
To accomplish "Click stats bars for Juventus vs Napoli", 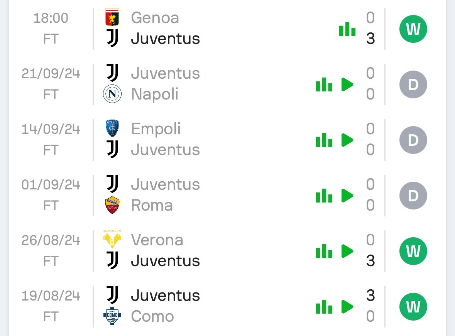I will (324, 84).
